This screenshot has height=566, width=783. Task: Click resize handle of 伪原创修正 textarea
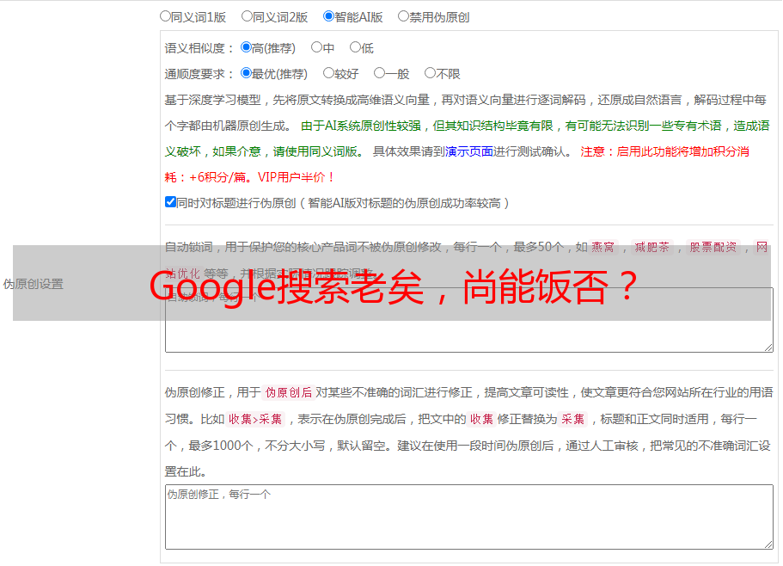point(768,544)
